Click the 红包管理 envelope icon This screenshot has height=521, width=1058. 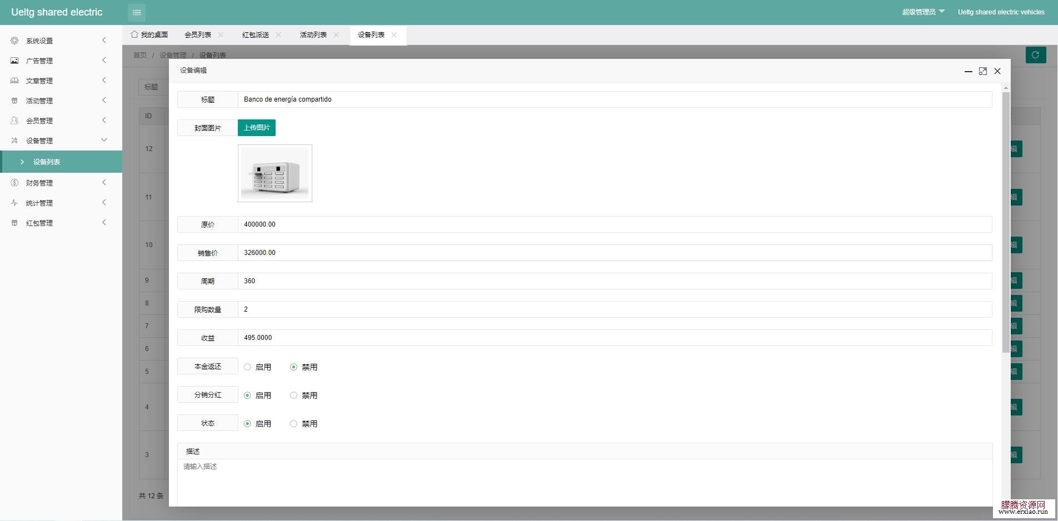tap(15, 223)
